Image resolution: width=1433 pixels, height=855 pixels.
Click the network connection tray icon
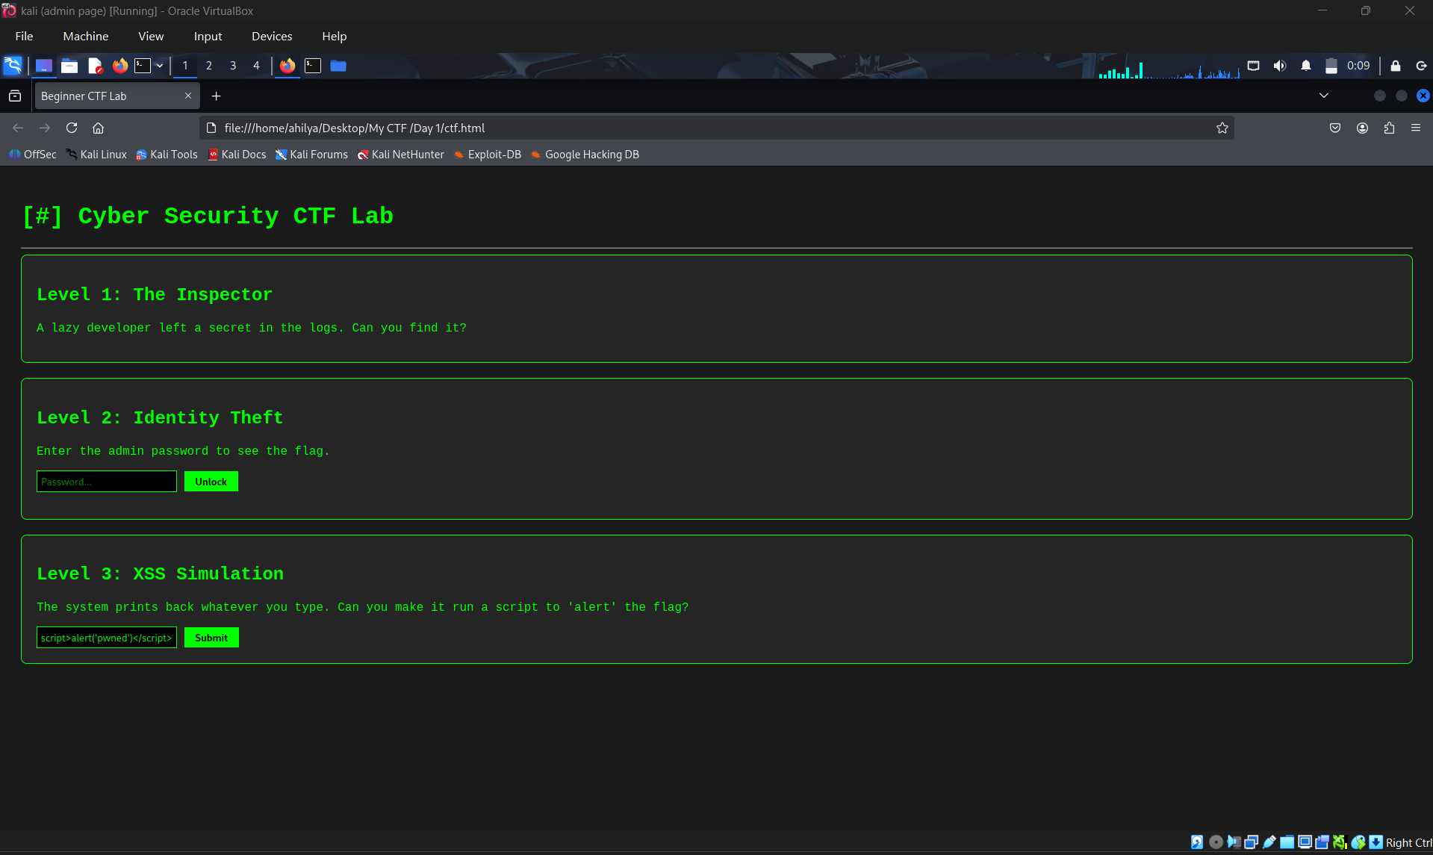[1254, 66]
